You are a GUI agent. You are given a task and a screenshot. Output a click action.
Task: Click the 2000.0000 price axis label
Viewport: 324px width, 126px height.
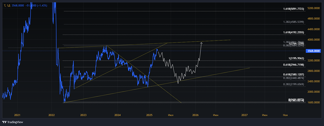point(313,92)
